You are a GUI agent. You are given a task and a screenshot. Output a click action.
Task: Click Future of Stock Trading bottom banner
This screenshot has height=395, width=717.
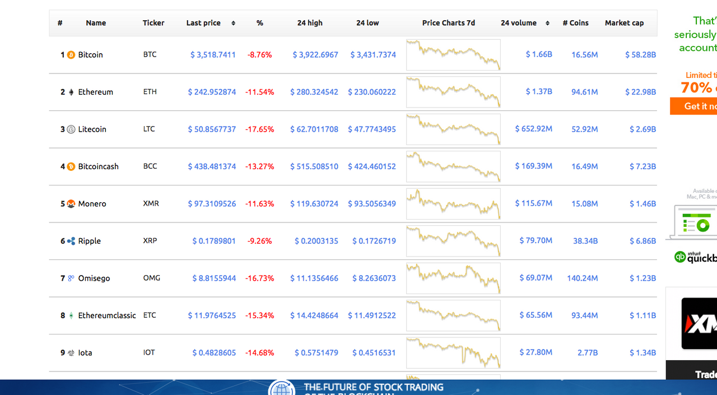pyautogui.click(x=358, y=387)
